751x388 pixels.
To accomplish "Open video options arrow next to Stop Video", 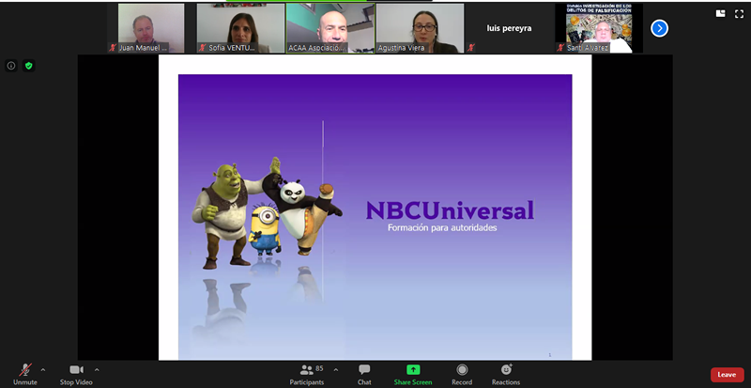I will point(97,370).
